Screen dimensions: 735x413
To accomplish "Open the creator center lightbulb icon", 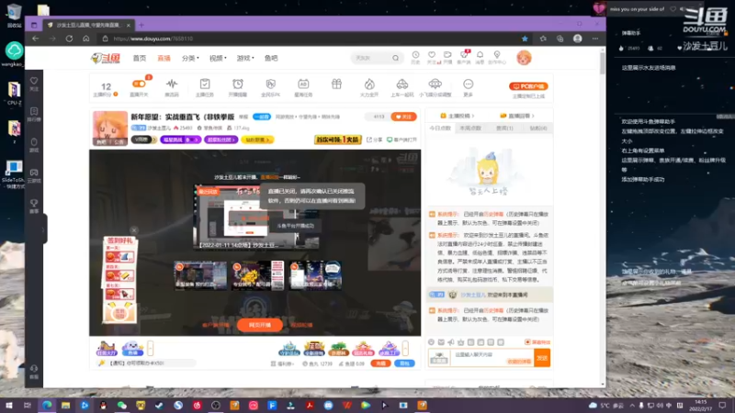I will coord(497,55).
